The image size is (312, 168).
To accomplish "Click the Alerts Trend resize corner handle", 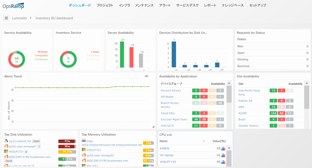I will point(153,127).
